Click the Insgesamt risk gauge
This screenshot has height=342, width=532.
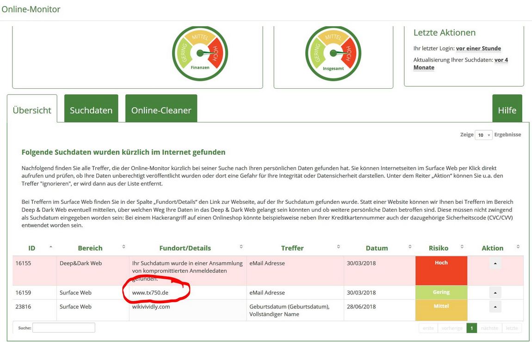click(333, 53)
